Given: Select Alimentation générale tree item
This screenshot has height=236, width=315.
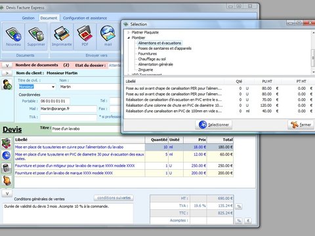Looking at the screenshot, I should coord(156,64).
